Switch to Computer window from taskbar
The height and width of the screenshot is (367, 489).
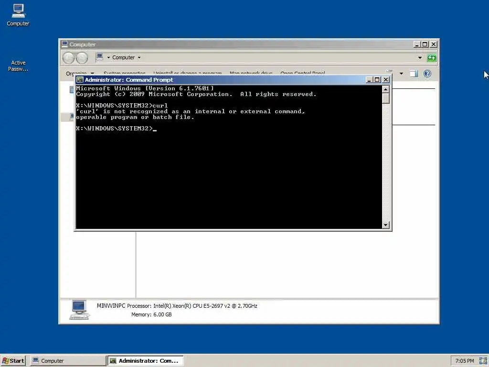point(68,361)
